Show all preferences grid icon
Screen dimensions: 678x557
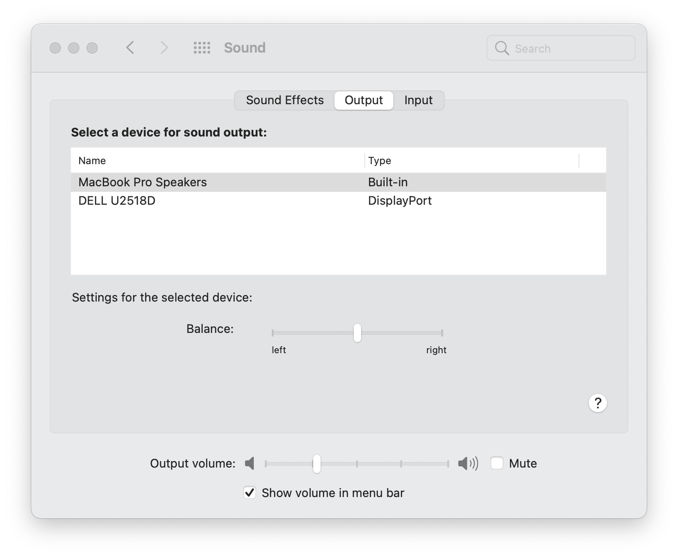point(202,47)
